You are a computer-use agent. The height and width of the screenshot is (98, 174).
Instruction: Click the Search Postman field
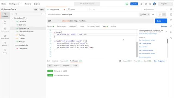[x=87, y=4]
